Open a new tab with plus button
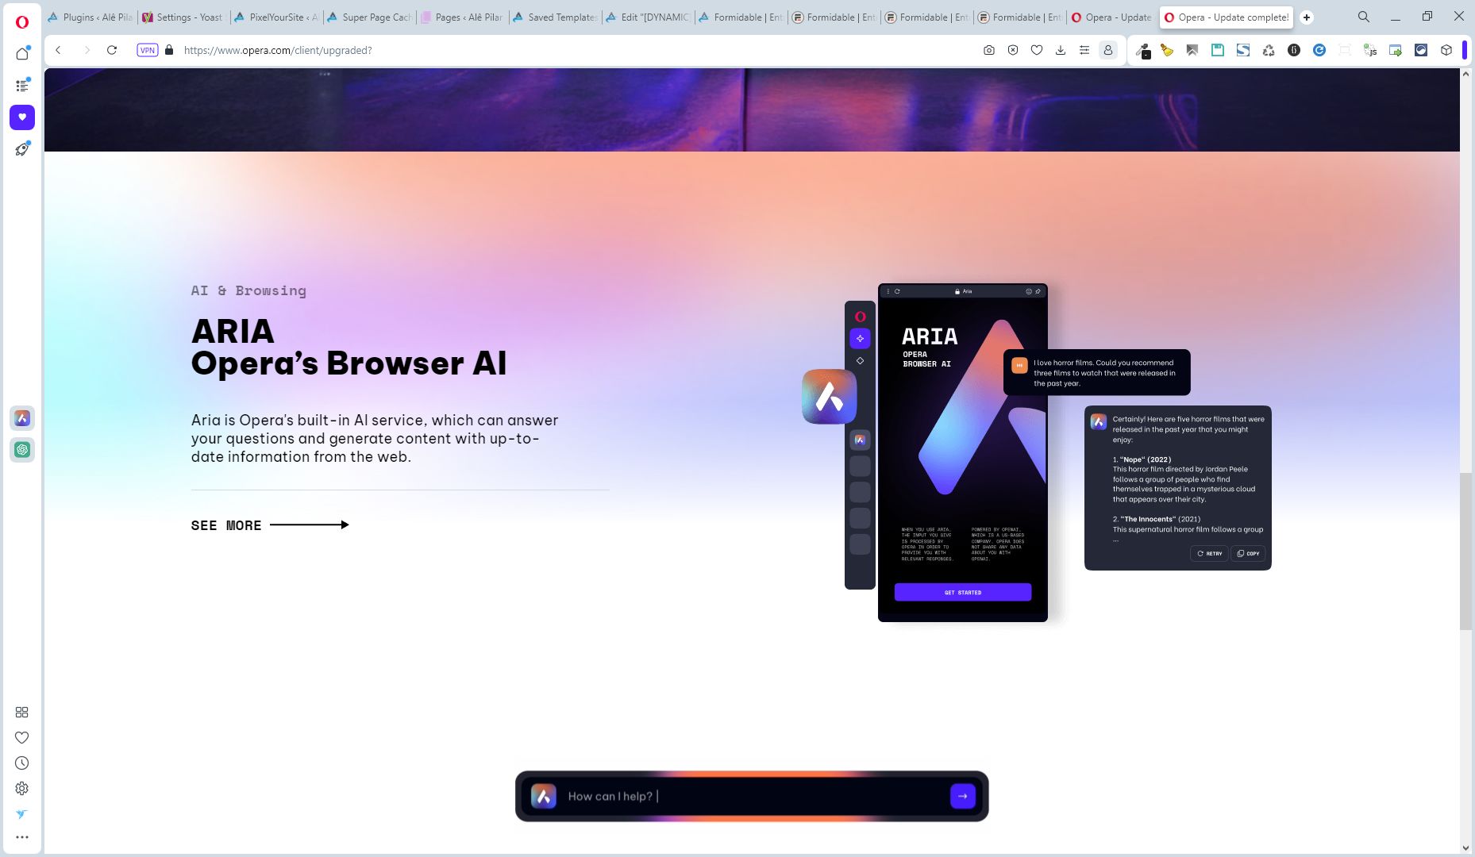The image size is (1475, 857). coord(1307,17)
